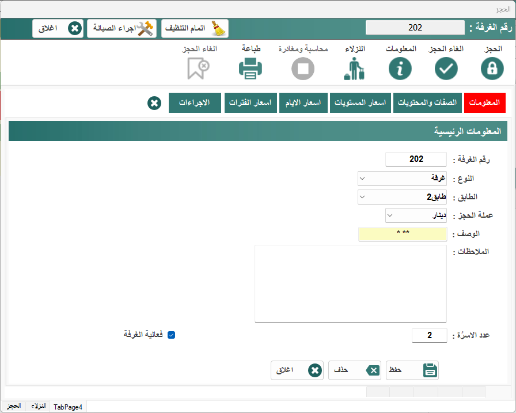Click محاسبة ومغادرة stop icon

pyautogui.click(x=303, y=69)
